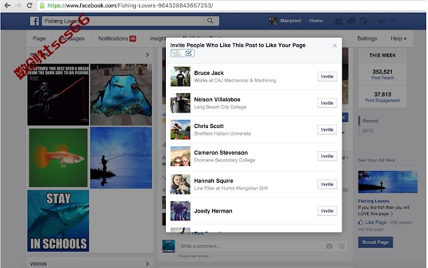Click the Boost Page button
428x268 pixels.
[x=376, y=243]
